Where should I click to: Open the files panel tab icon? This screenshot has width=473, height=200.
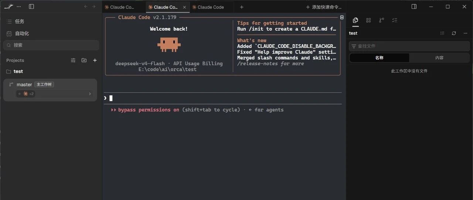click(x=355, y=20)
